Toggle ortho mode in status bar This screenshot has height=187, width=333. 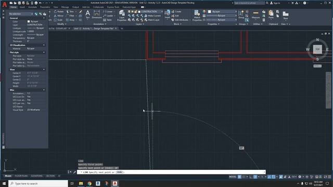pyautogui.click(x=251, y=177)
